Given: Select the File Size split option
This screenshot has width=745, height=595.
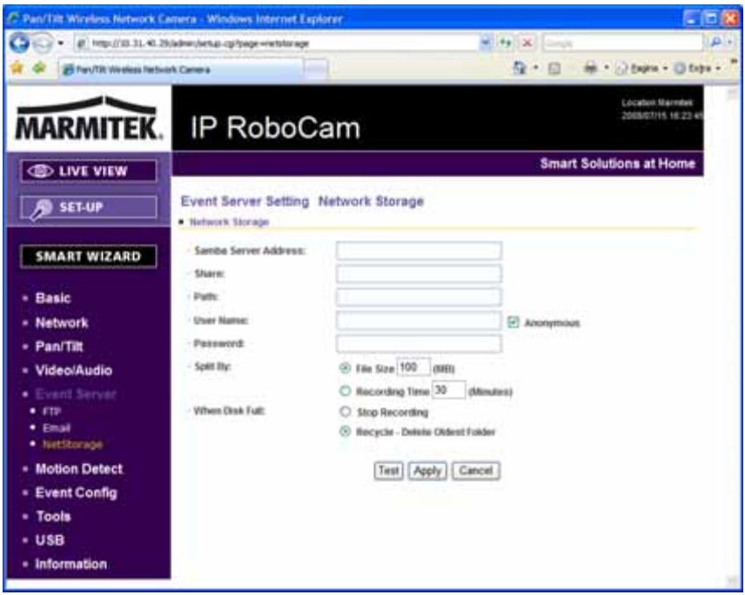Looking at the screenshot, I should [345, 368].
